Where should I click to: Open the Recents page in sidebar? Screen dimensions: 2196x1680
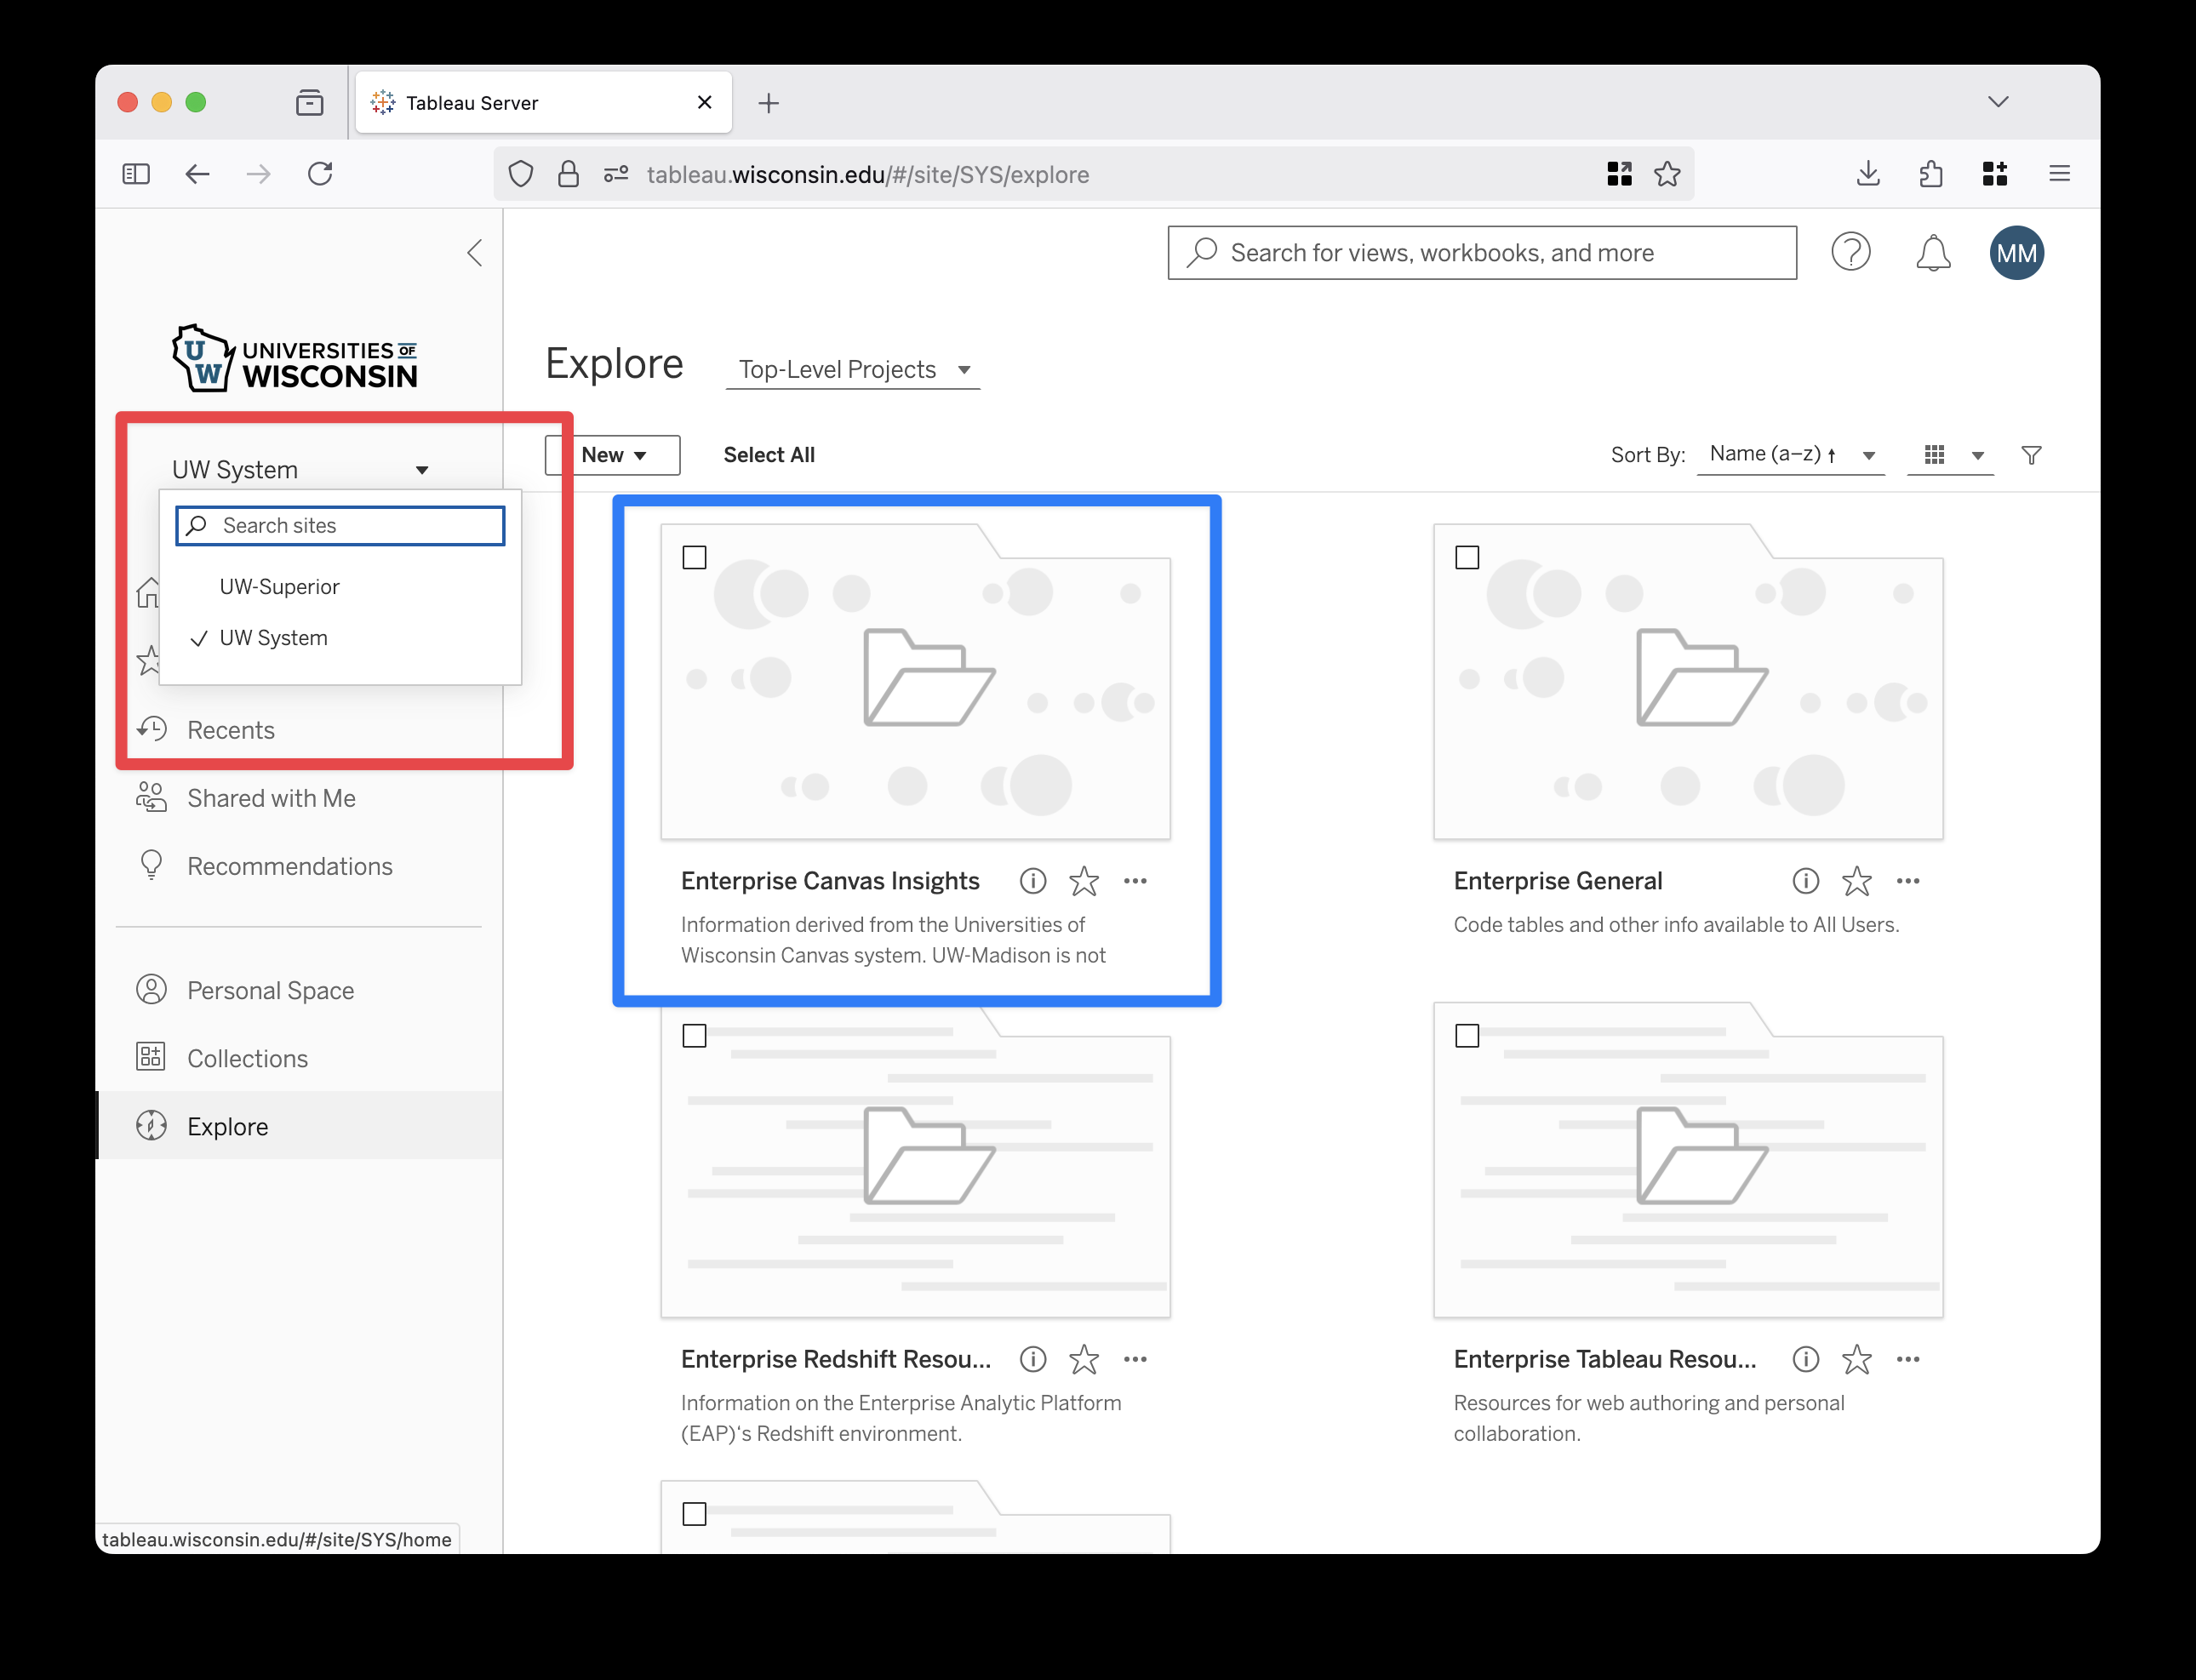pos(230,729)
